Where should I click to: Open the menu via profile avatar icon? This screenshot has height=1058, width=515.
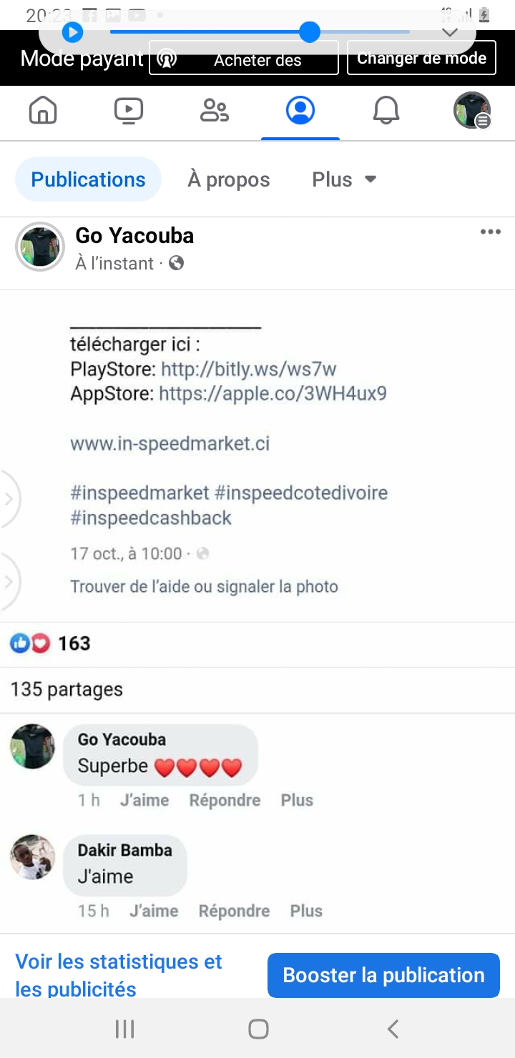point(472,111)
